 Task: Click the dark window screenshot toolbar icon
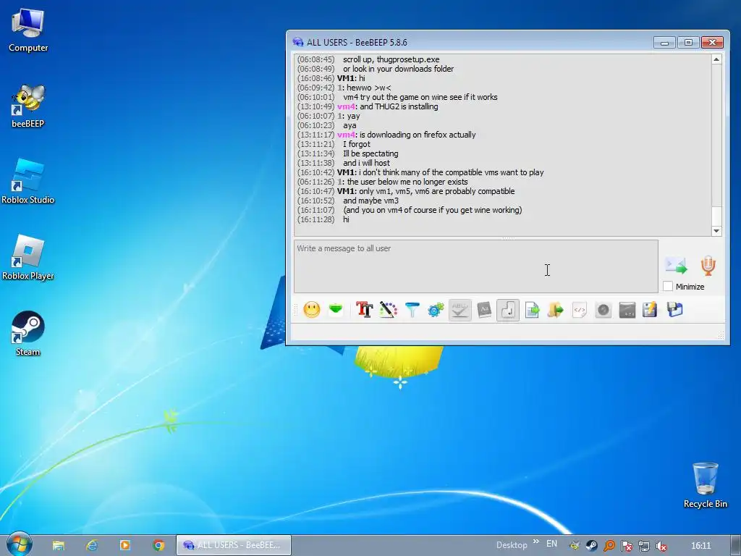[x=627, y=310]
